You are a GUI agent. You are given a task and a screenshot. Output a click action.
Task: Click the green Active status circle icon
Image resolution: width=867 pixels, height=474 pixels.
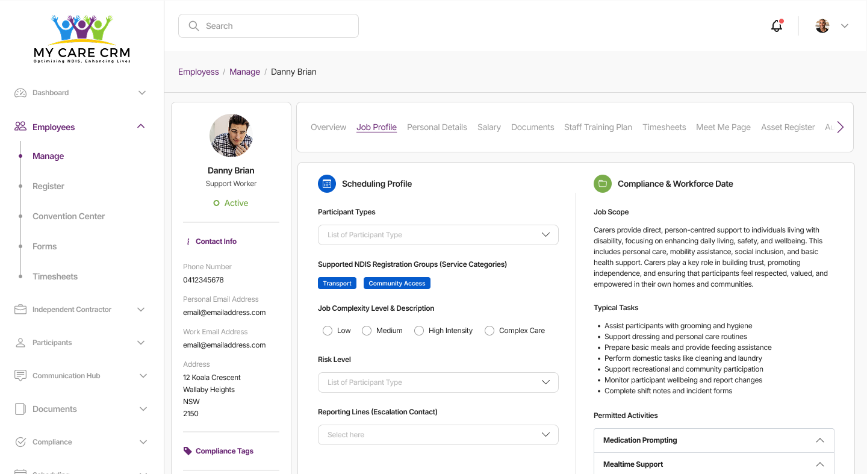216,204
